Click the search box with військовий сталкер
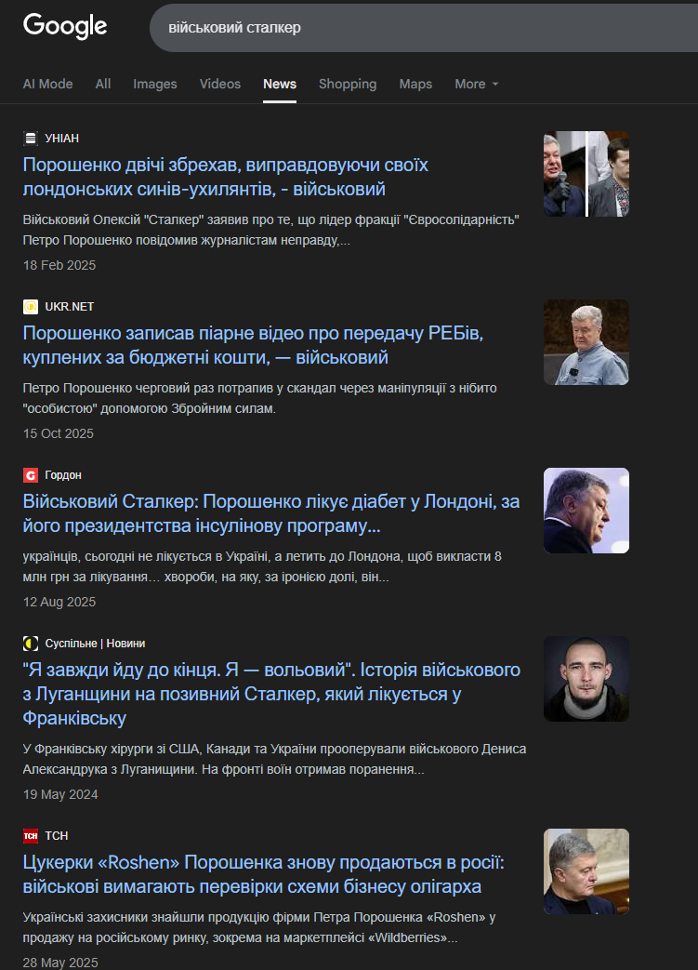The width and height of the screenshot is (698, 970). coord(424,28)
